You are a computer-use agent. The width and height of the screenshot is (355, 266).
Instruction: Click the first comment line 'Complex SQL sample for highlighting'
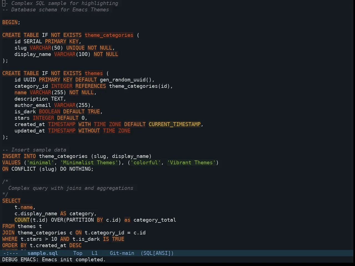tap(65, 3)
